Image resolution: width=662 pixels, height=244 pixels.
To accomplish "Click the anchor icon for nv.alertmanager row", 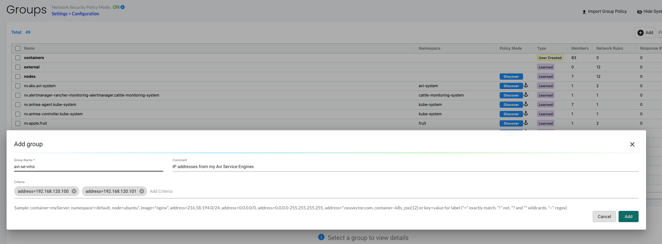I will tap(526, 95).
